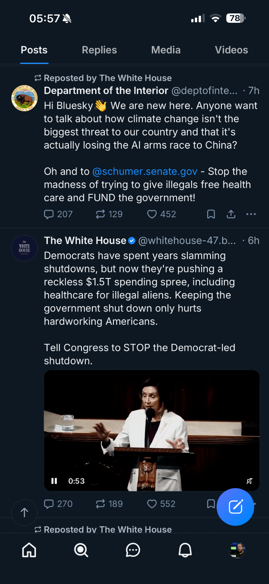Open repost menu on Interior post

click(x=100, y=214)
